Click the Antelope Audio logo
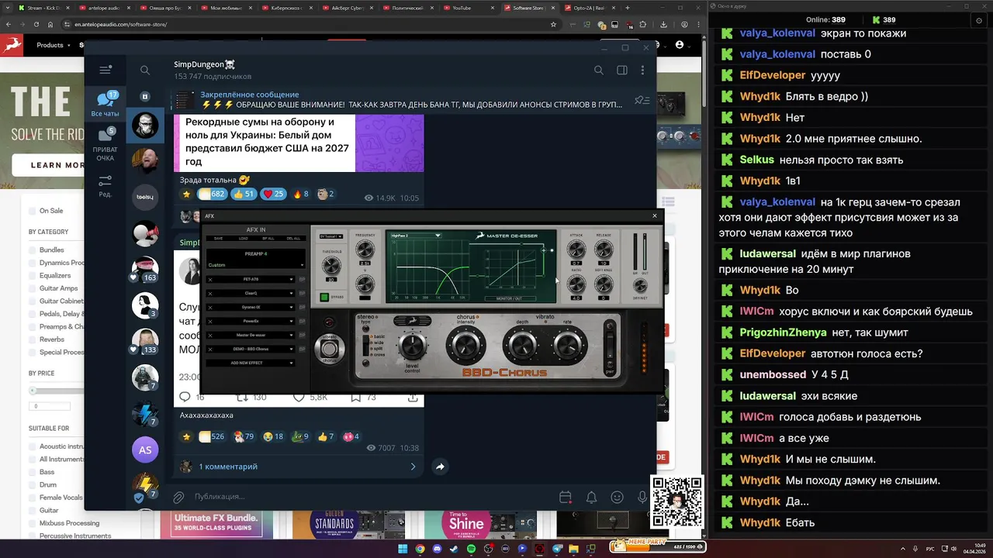The width and height of the screenshot is (993, 558). (13, 45)
